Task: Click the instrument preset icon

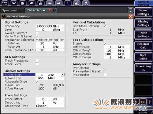Action: (5, 3)
